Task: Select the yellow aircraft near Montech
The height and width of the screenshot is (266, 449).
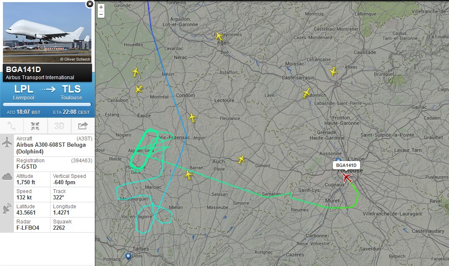Action: (x=306, y=93)
